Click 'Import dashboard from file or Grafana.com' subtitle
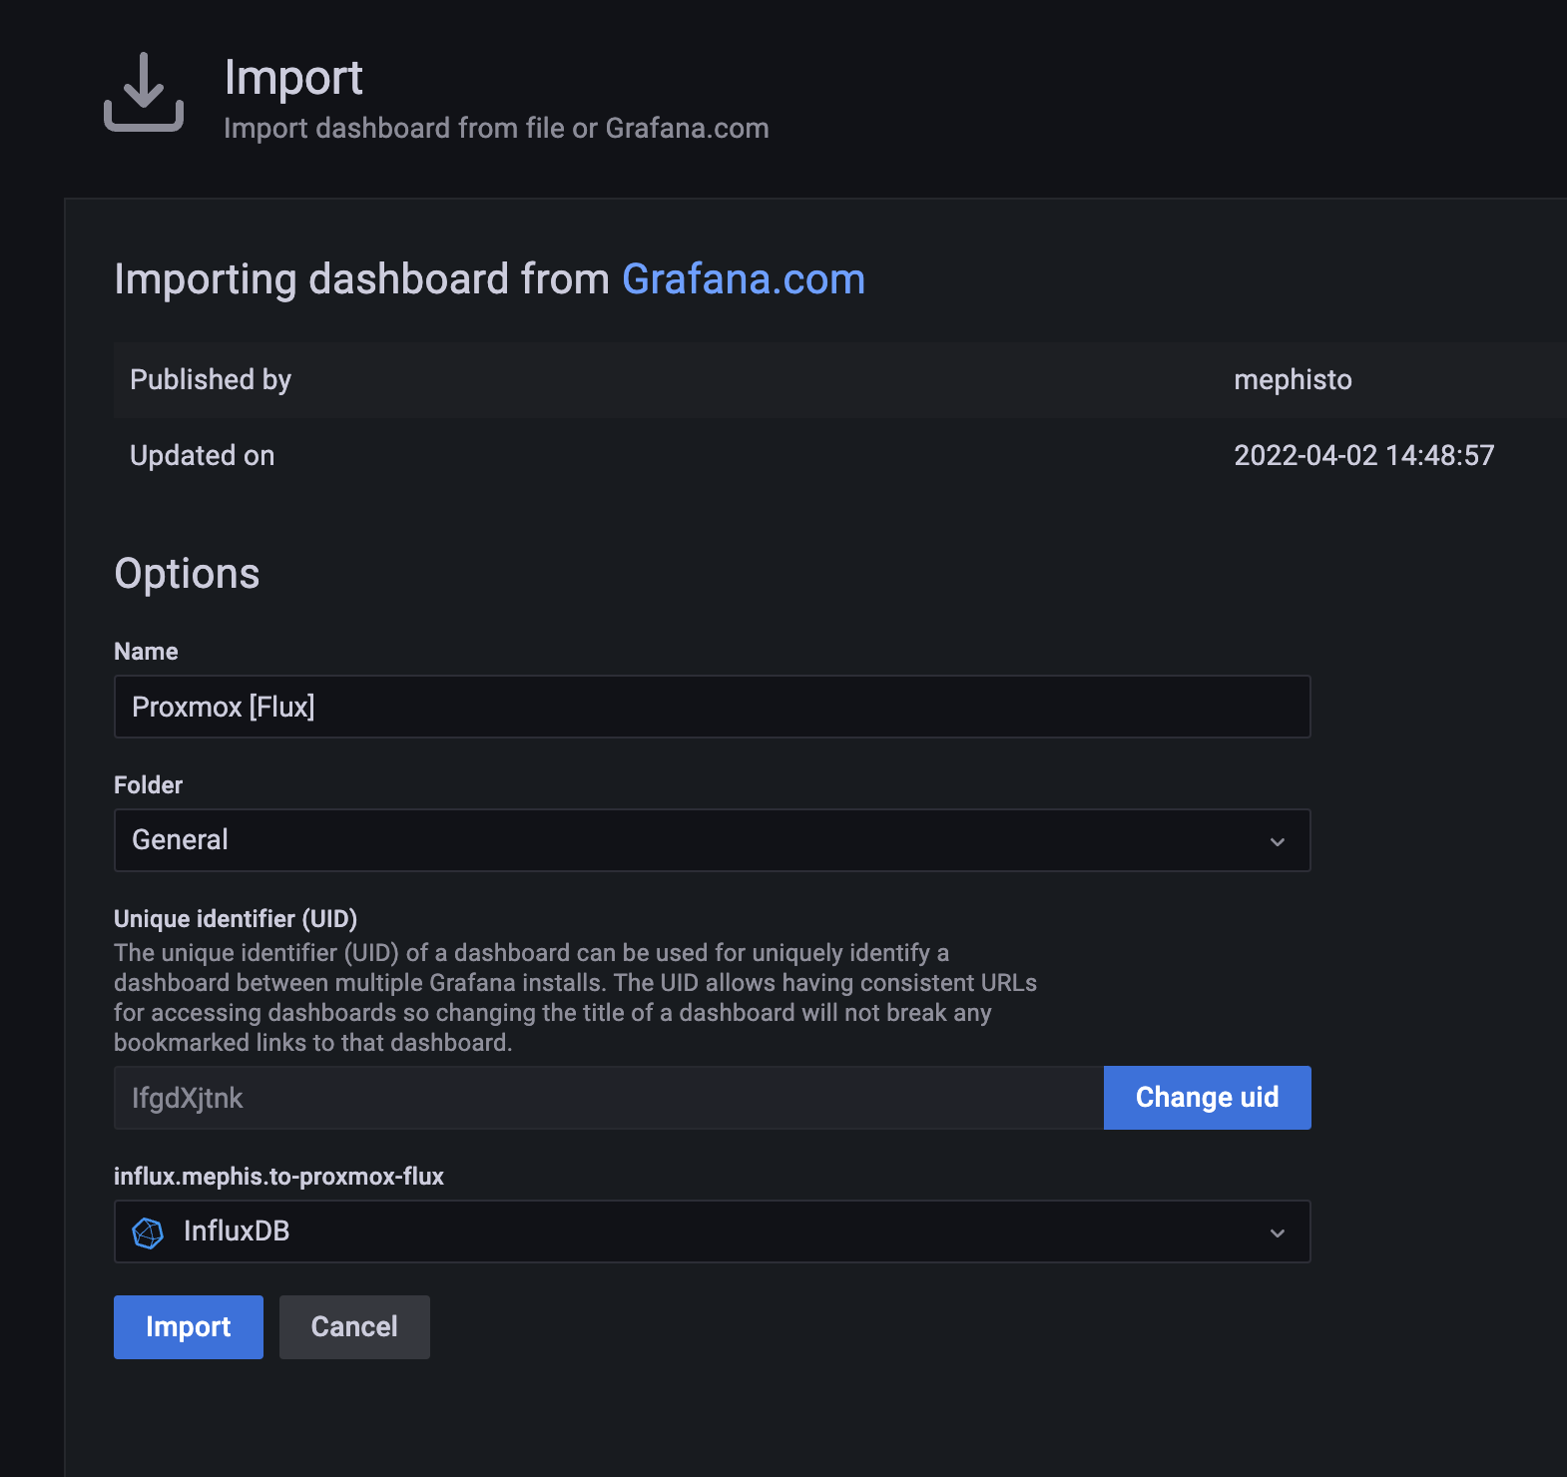 pos(496,128)
